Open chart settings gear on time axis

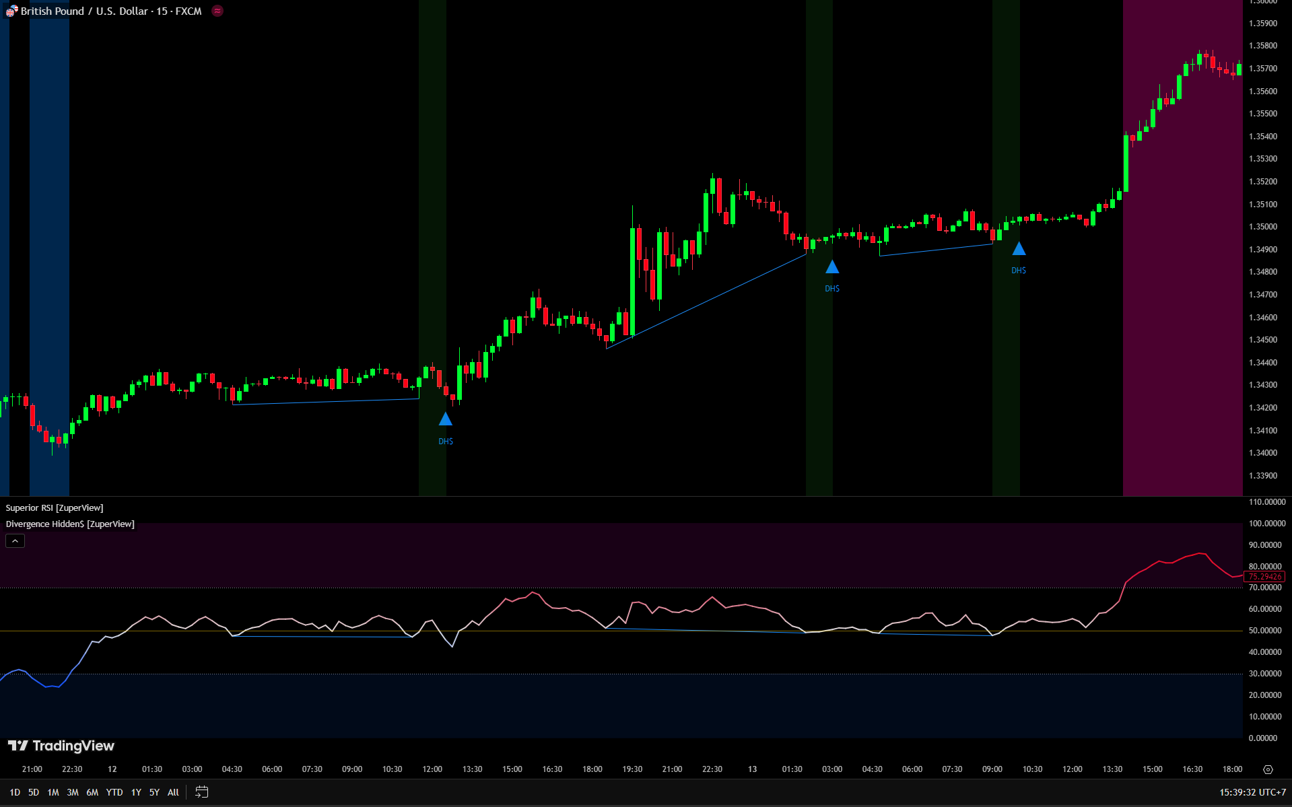click(1268, 769)
